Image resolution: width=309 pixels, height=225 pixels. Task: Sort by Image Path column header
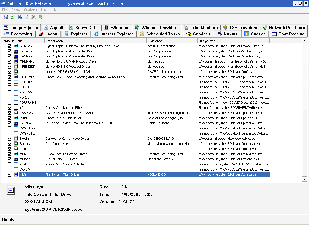(234, 41)
